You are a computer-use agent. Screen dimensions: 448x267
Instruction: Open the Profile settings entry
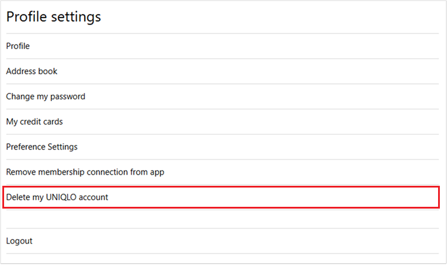pyautogui.click(x=18, y=46)
